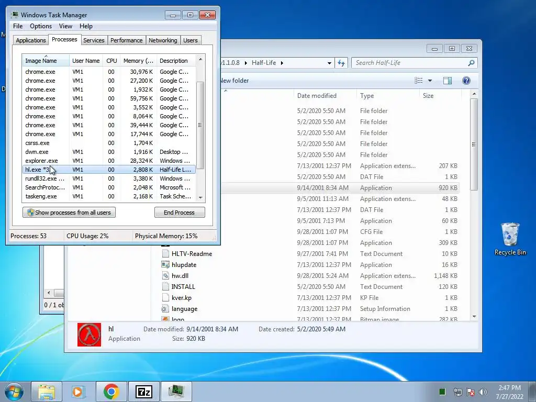Viewport: 536px width, 402px height.
Task: Open the File menu in Task Manager
Action: click(x=18, y=26)
